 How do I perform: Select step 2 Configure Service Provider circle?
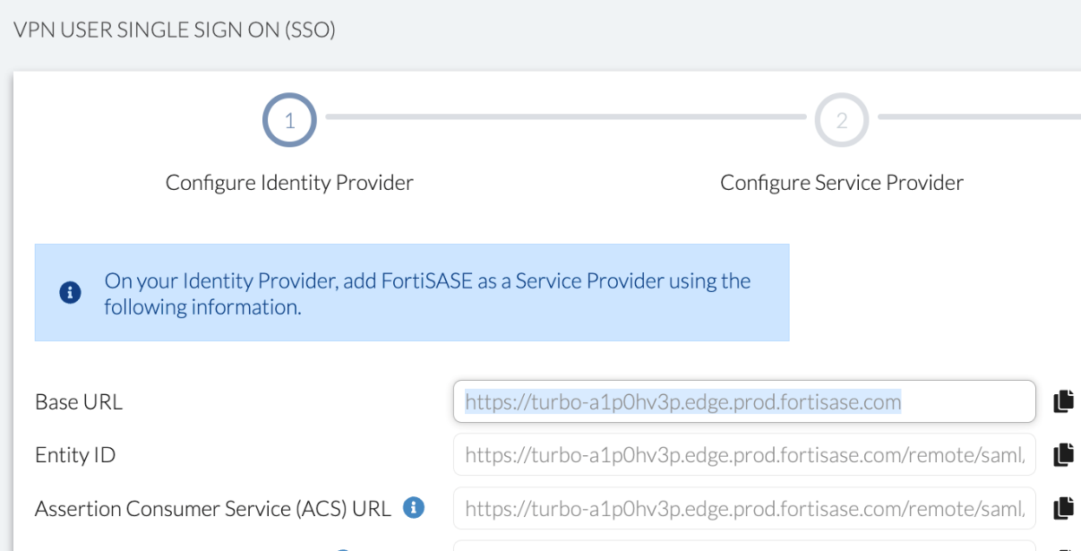point(840,119)
